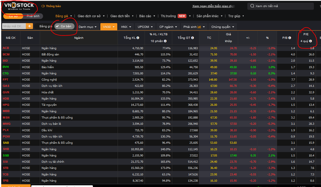Image resolution: width=321 pixels, height=187 pixels.
Task: Open the Giao dịch tiền menu
Action: pyautogui.click(x=122, y=16)
